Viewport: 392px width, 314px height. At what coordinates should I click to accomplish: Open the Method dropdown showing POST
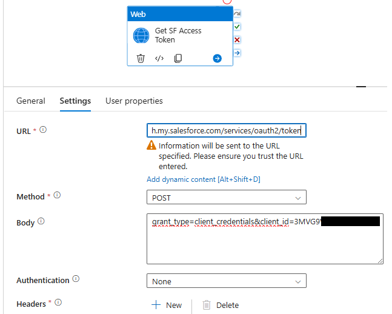[226, 197]
